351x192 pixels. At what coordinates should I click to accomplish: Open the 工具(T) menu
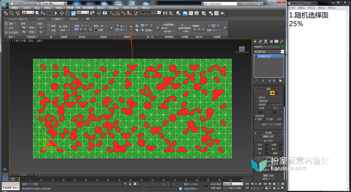(x=27, y=8)
